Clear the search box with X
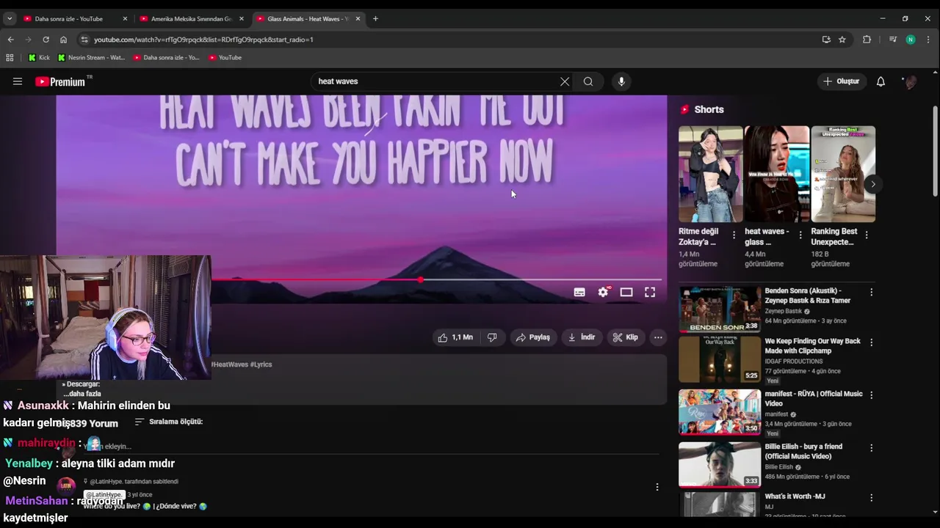The width and height of the screenshot is (940, 528). pos(565,81)
